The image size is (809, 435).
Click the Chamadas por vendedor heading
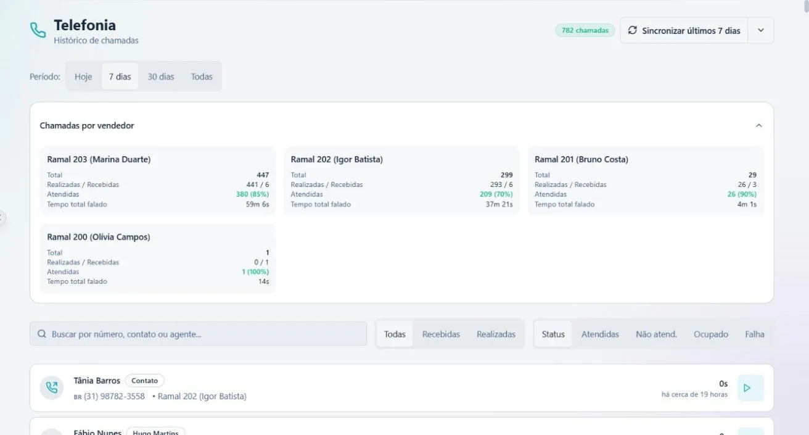tap(87, 125)
